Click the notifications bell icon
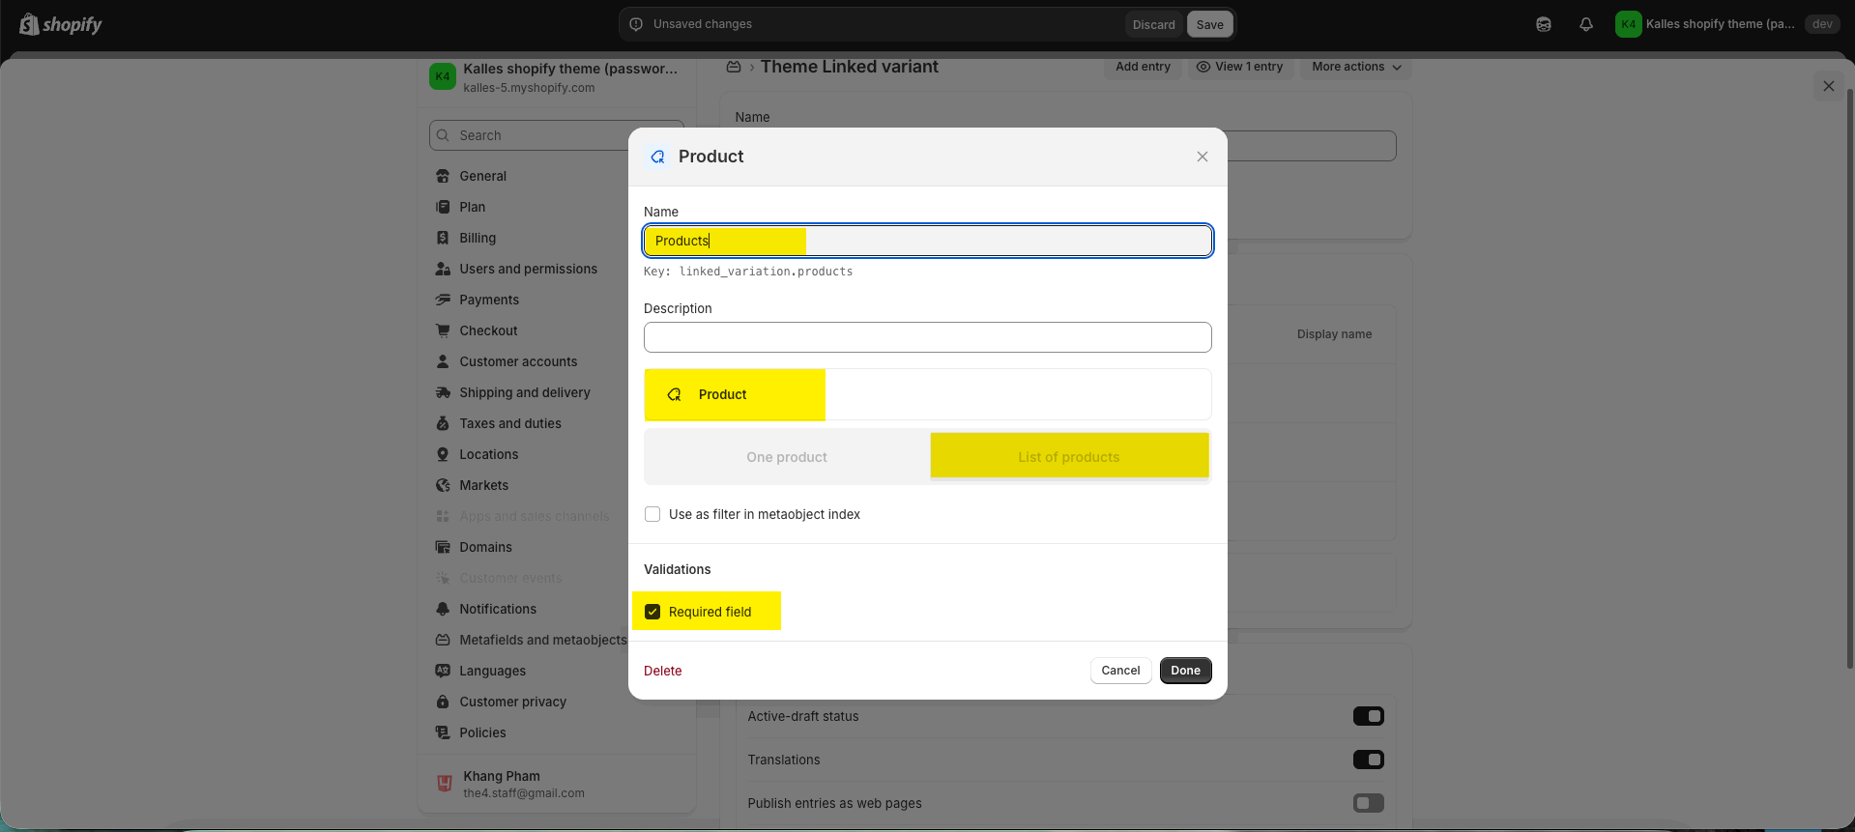 (x=1585, y=25)
